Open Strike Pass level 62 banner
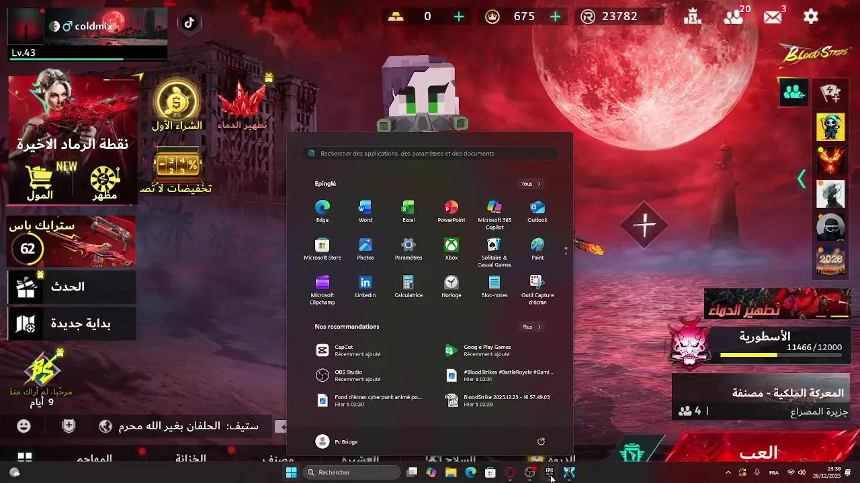Viewport: 860px width, 483px height. tap(71, 241)
